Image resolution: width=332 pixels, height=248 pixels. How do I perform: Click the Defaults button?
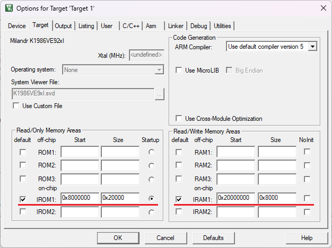[x=213, y=238]
